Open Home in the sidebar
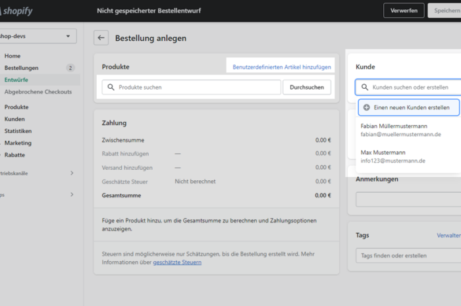This screenshot has width=461, height=306. pyautogui.click(x=13, y=56)
